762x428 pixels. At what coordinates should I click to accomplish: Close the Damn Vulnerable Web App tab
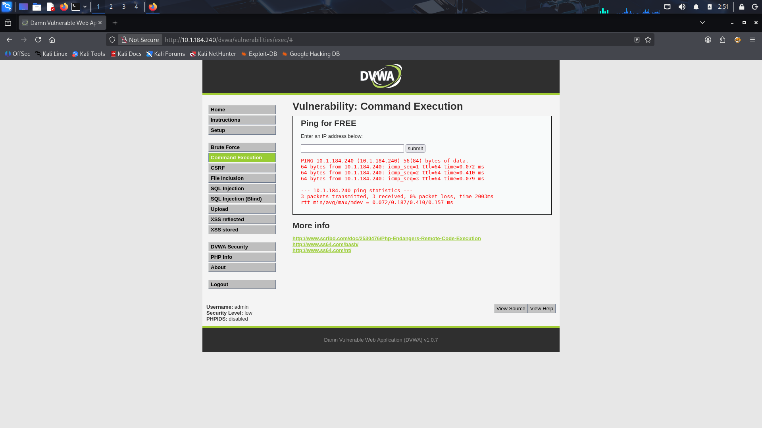point(100,23)
